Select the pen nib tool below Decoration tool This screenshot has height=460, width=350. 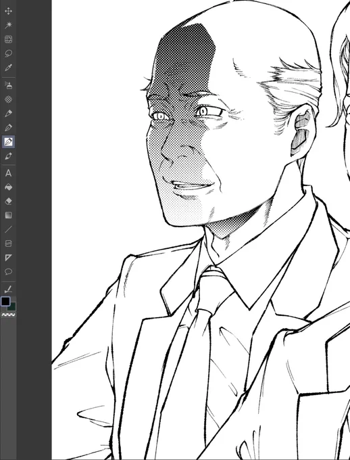(x=8, y=114)
